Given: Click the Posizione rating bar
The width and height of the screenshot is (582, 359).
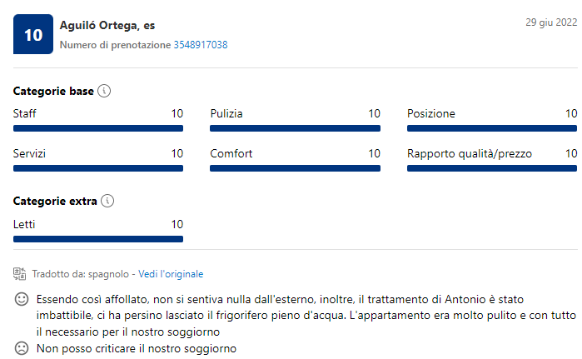Looking at the screenshot, I should 491,128.
